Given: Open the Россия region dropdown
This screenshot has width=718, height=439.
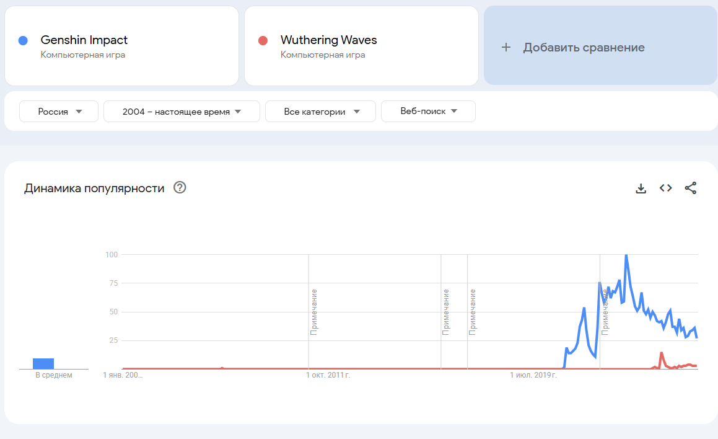Looking at the screenshot, I should pos(59,112).
